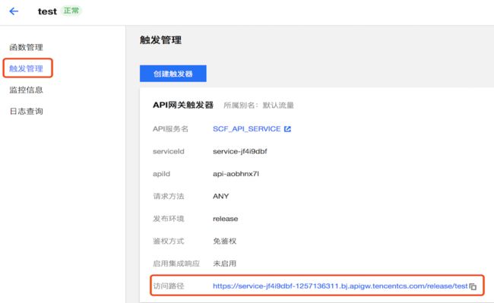
Task: Click the 未启用 integrated response value
Action: pyautogui.click(x=225, y=264)
